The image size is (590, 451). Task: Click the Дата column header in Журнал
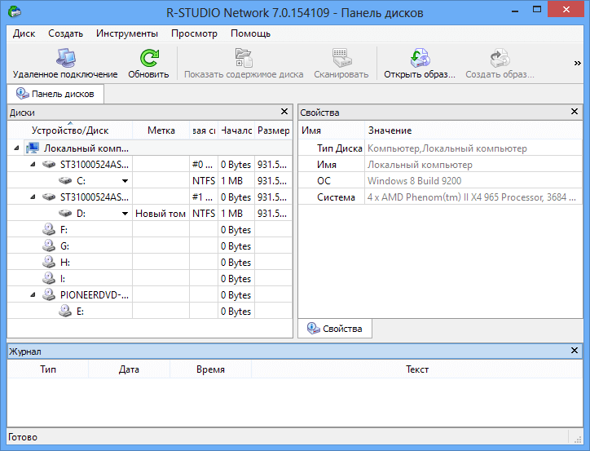(x=129, y=369)
